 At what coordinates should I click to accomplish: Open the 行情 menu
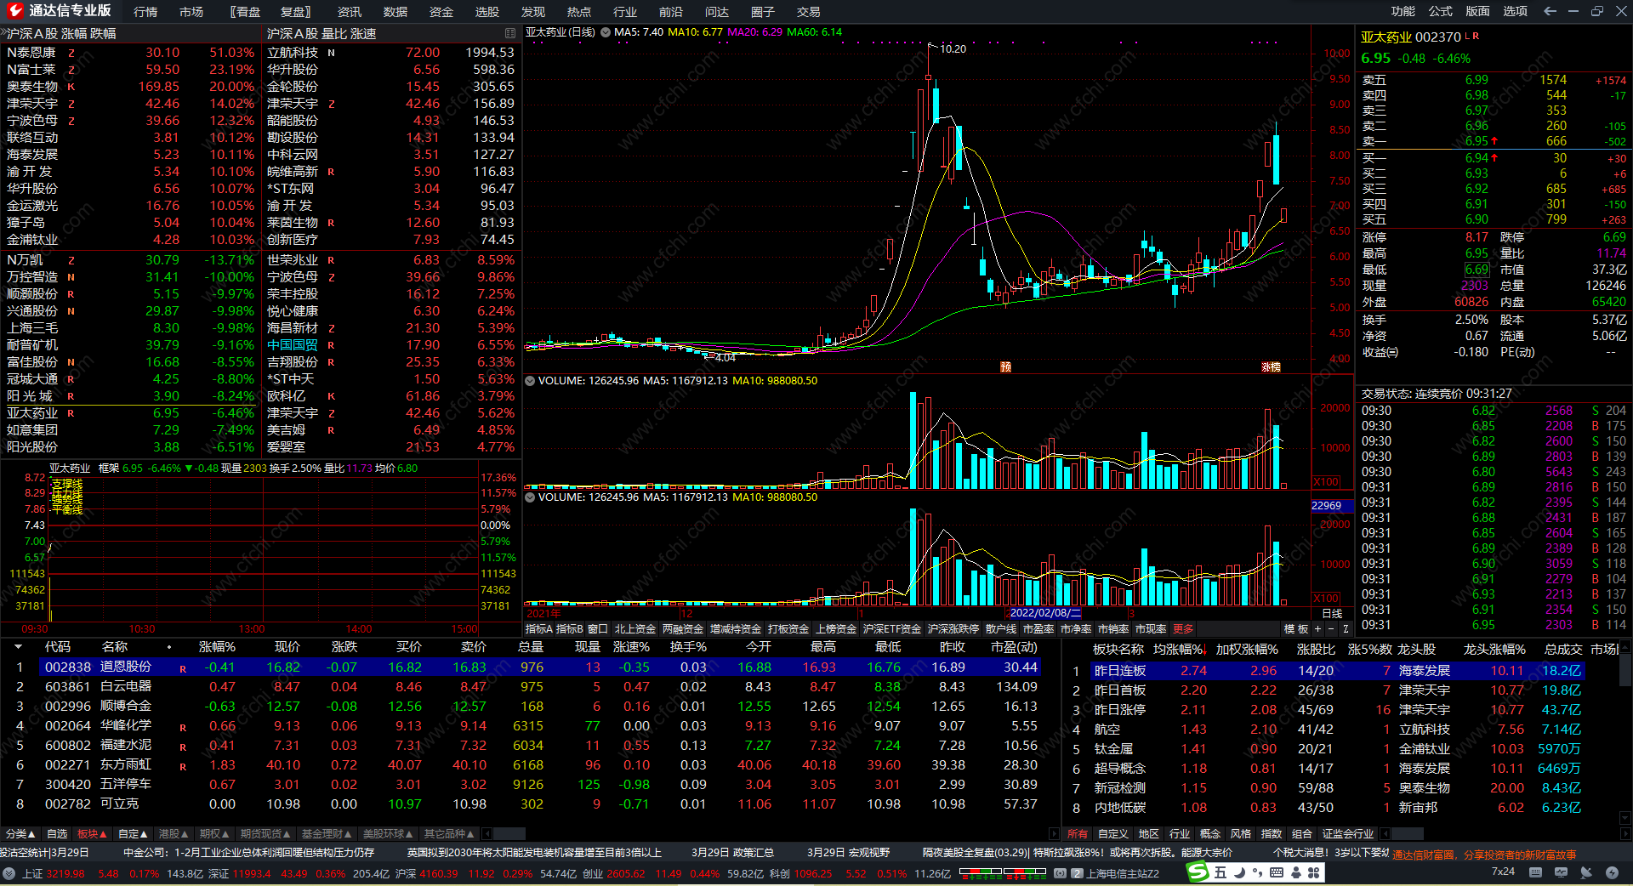pyautogui.click(x=145, y=12)
